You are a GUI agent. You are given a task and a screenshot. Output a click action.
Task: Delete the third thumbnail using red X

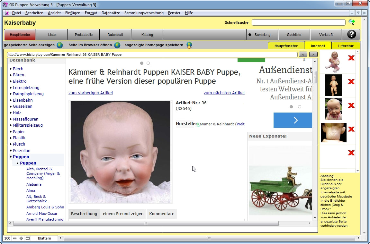[x=351, y=105]
